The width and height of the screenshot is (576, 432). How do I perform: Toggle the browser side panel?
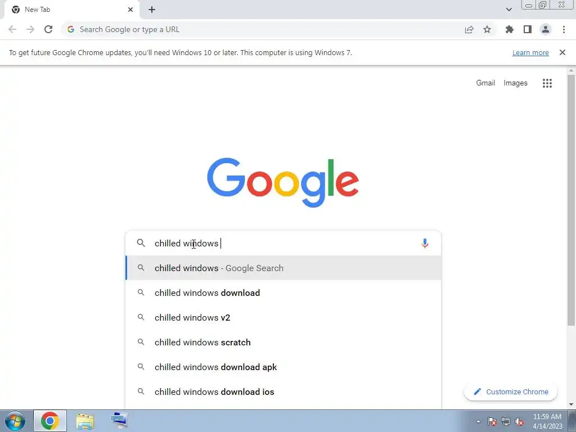(x=528, y=29)
